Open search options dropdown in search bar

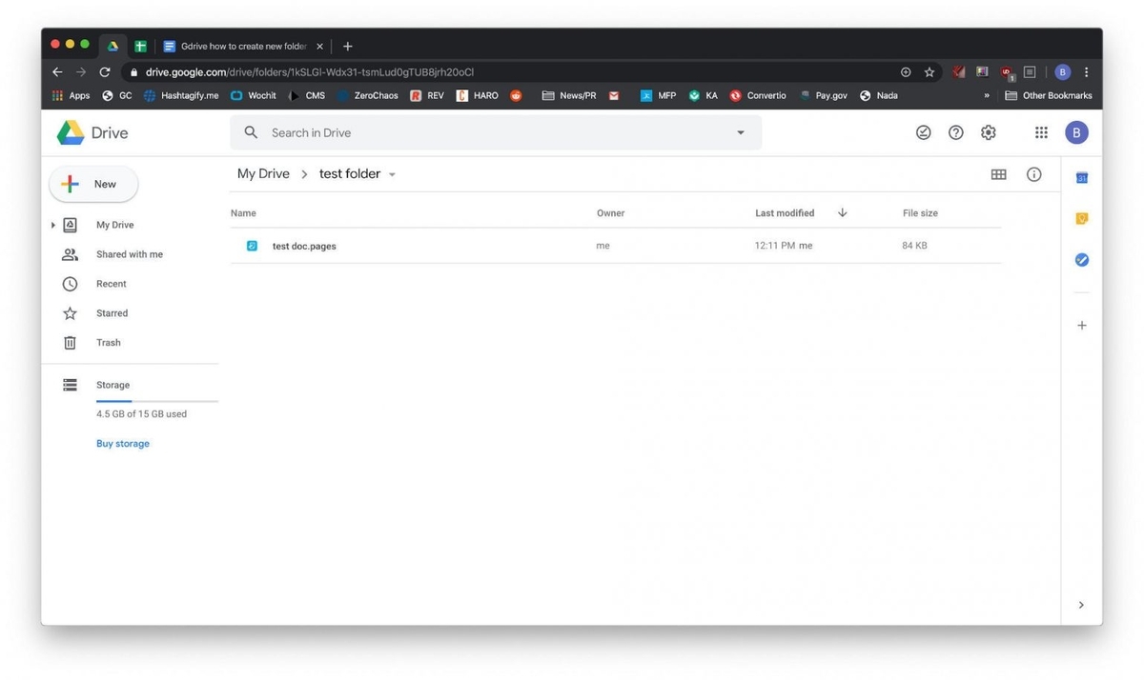(741, 132)
